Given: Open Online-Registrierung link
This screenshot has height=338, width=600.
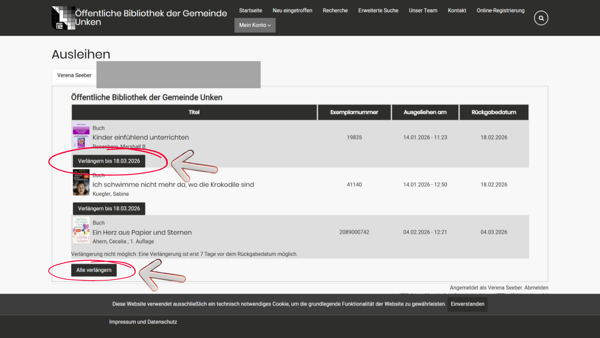Looking at the screenshot, I should click(x=500, y=10).
